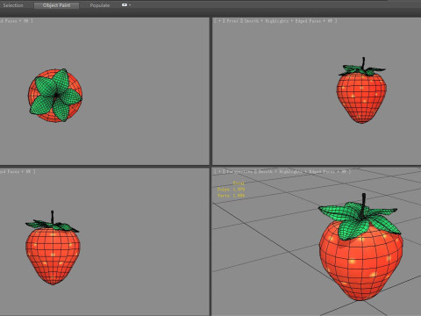Select the Populate ribbon tab
421x316 pixels.
(x=100, y=5)
